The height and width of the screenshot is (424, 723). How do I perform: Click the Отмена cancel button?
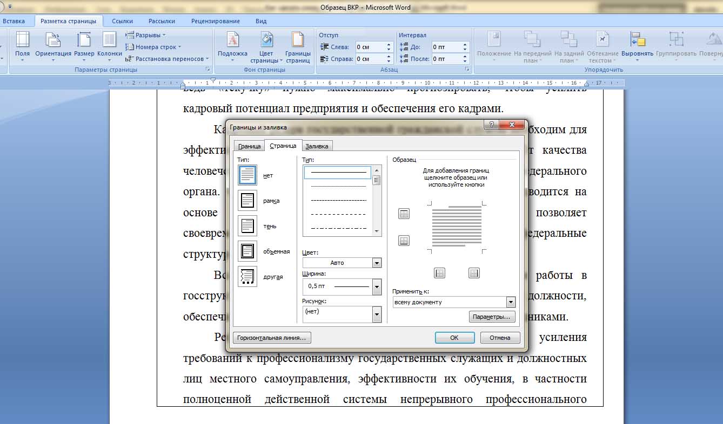[500, 338]
